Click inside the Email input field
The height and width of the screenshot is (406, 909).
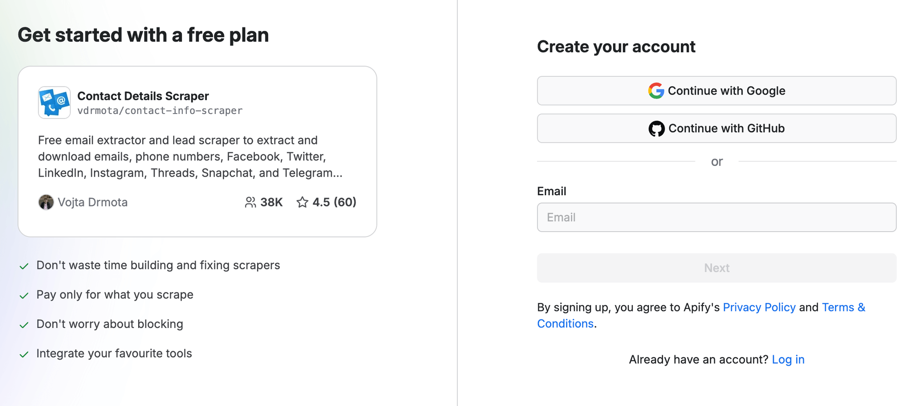717,217
